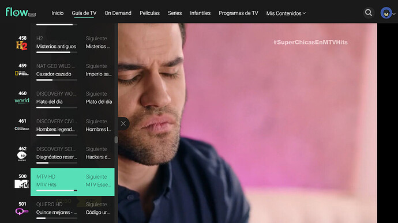398x223 pixels.
Task: Click the NAT GEO WILD channel name
Action: point(55,66)
